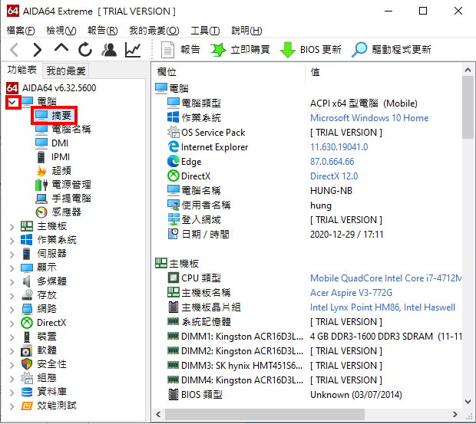Select 摘要 in the tree
Viewport: 476px width, 424px height.
61,115
